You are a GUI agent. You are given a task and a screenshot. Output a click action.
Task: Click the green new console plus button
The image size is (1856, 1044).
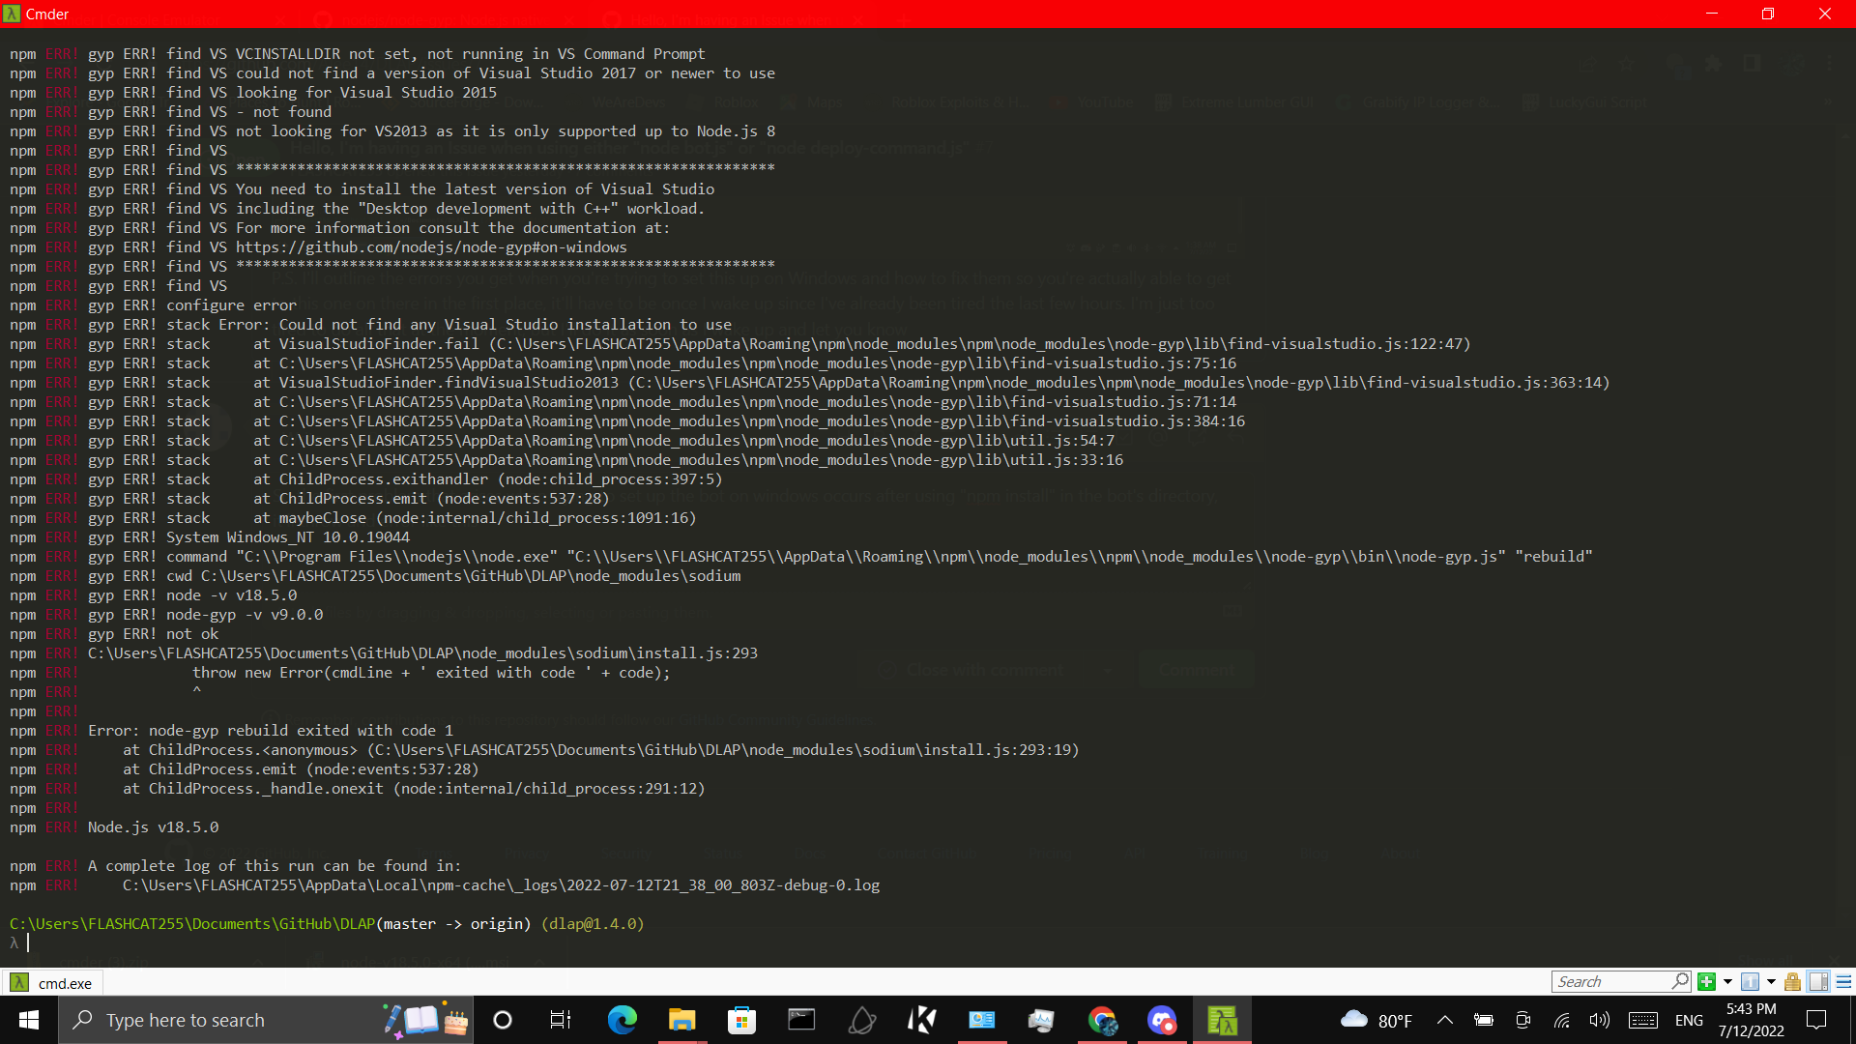tap(1707, 982)
